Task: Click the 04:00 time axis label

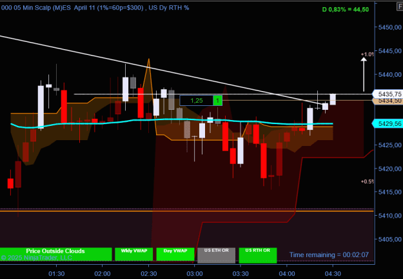Action: [287, 274]
